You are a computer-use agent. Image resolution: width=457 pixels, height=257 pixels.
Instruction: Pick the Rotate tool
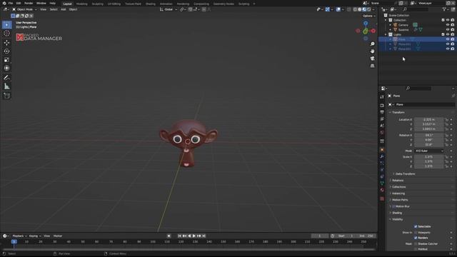point(6,51)
